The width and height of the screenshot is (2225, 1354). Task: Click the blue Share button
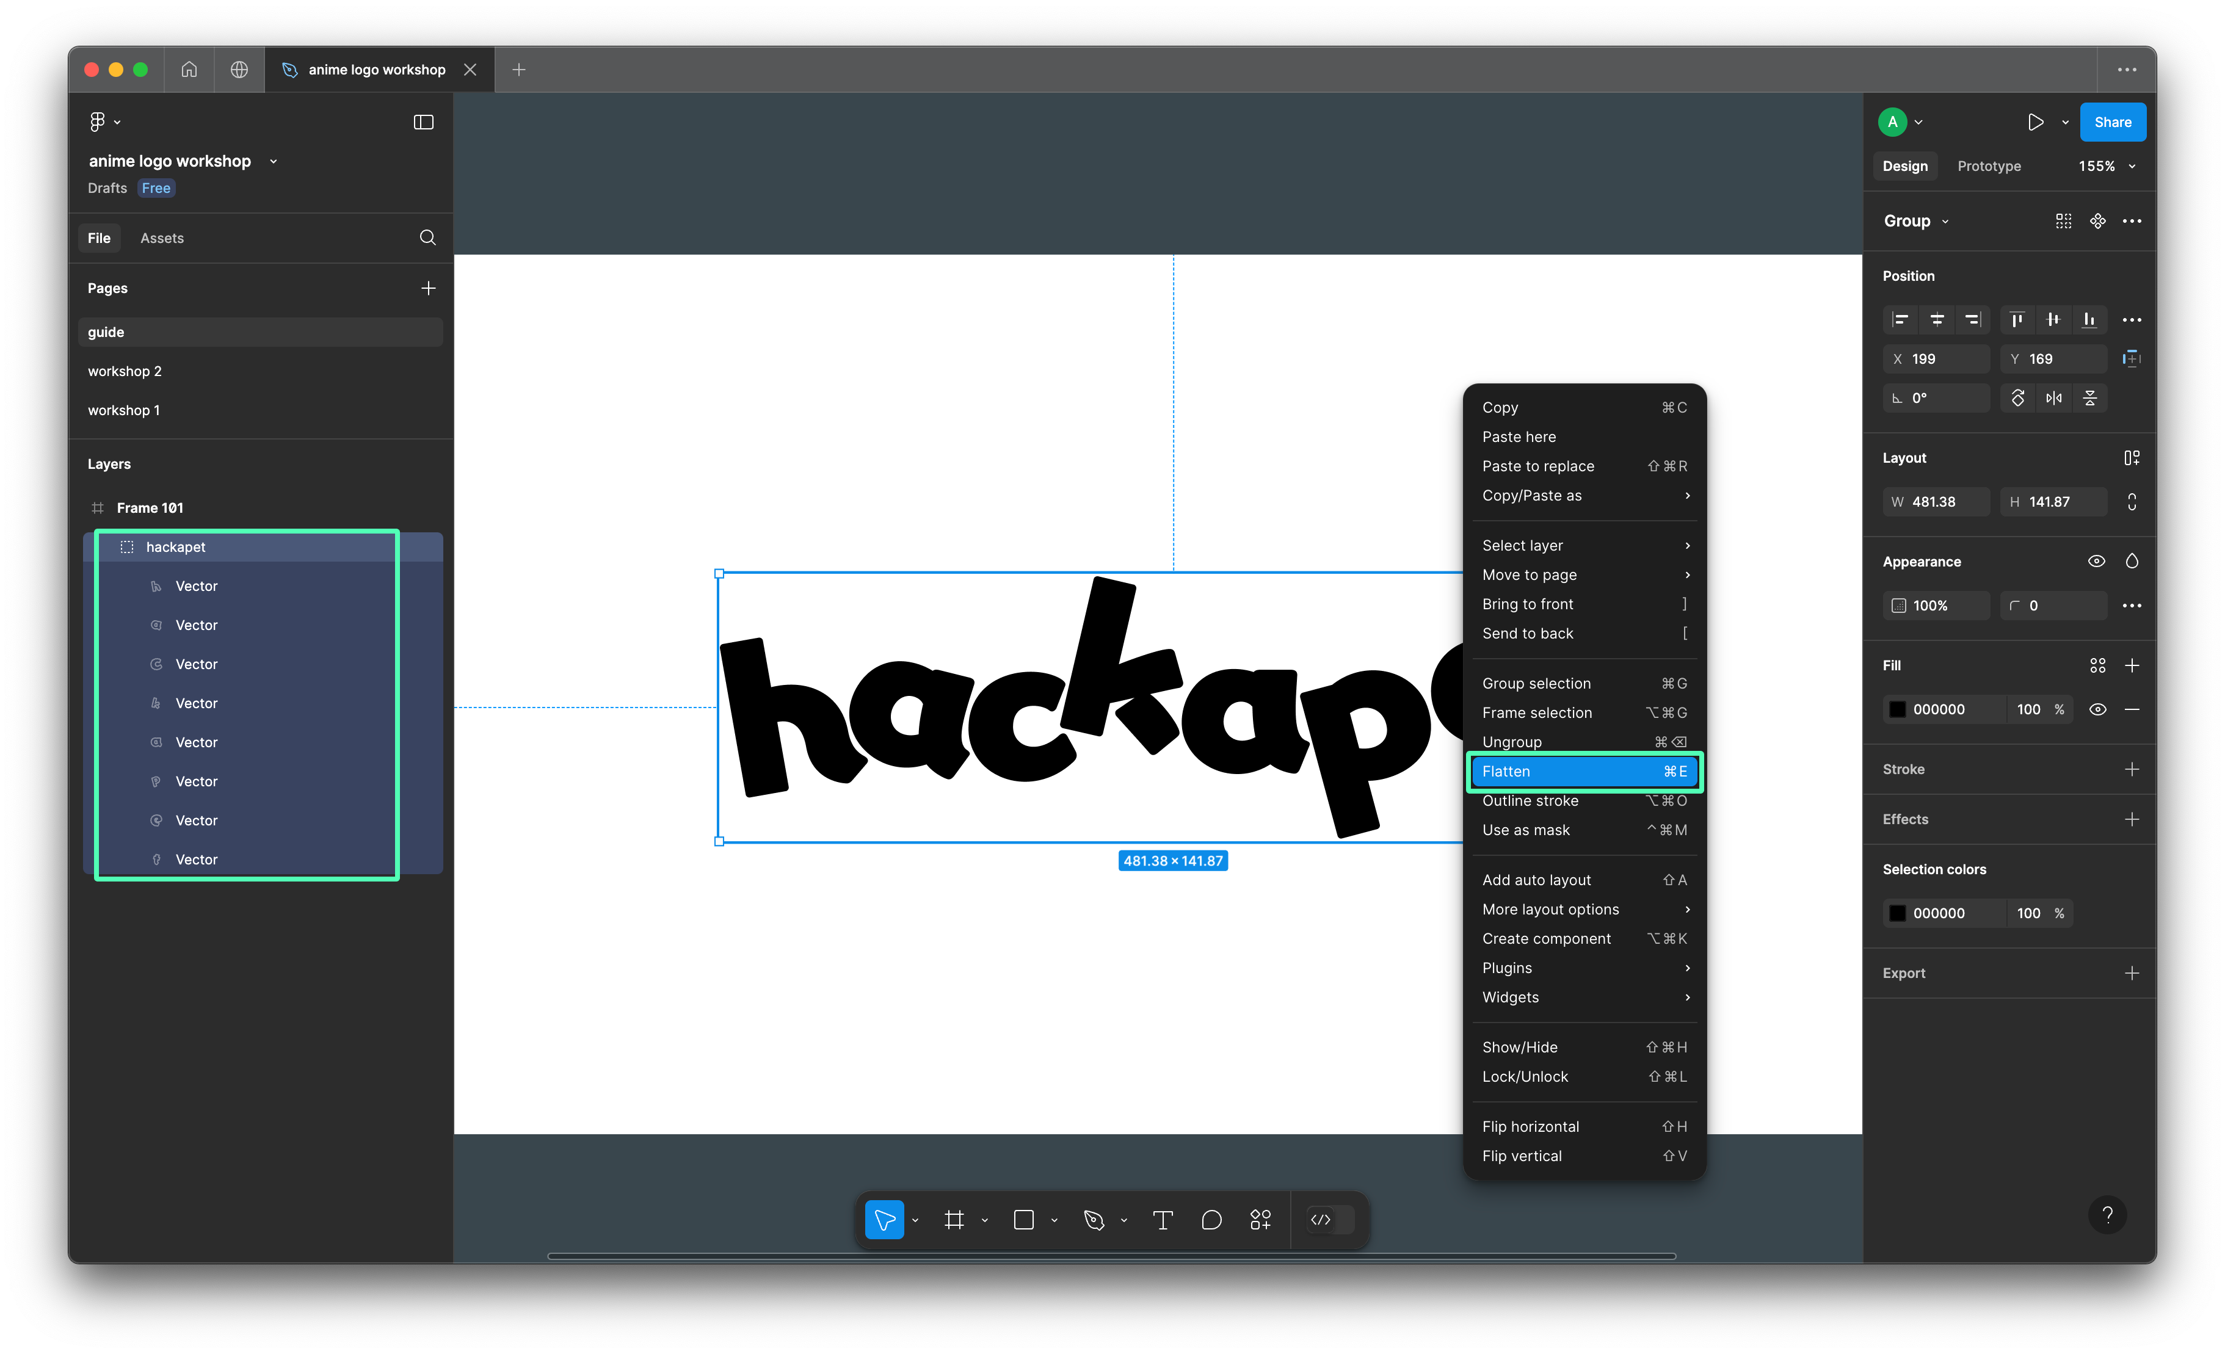[x=2112, y=122]
